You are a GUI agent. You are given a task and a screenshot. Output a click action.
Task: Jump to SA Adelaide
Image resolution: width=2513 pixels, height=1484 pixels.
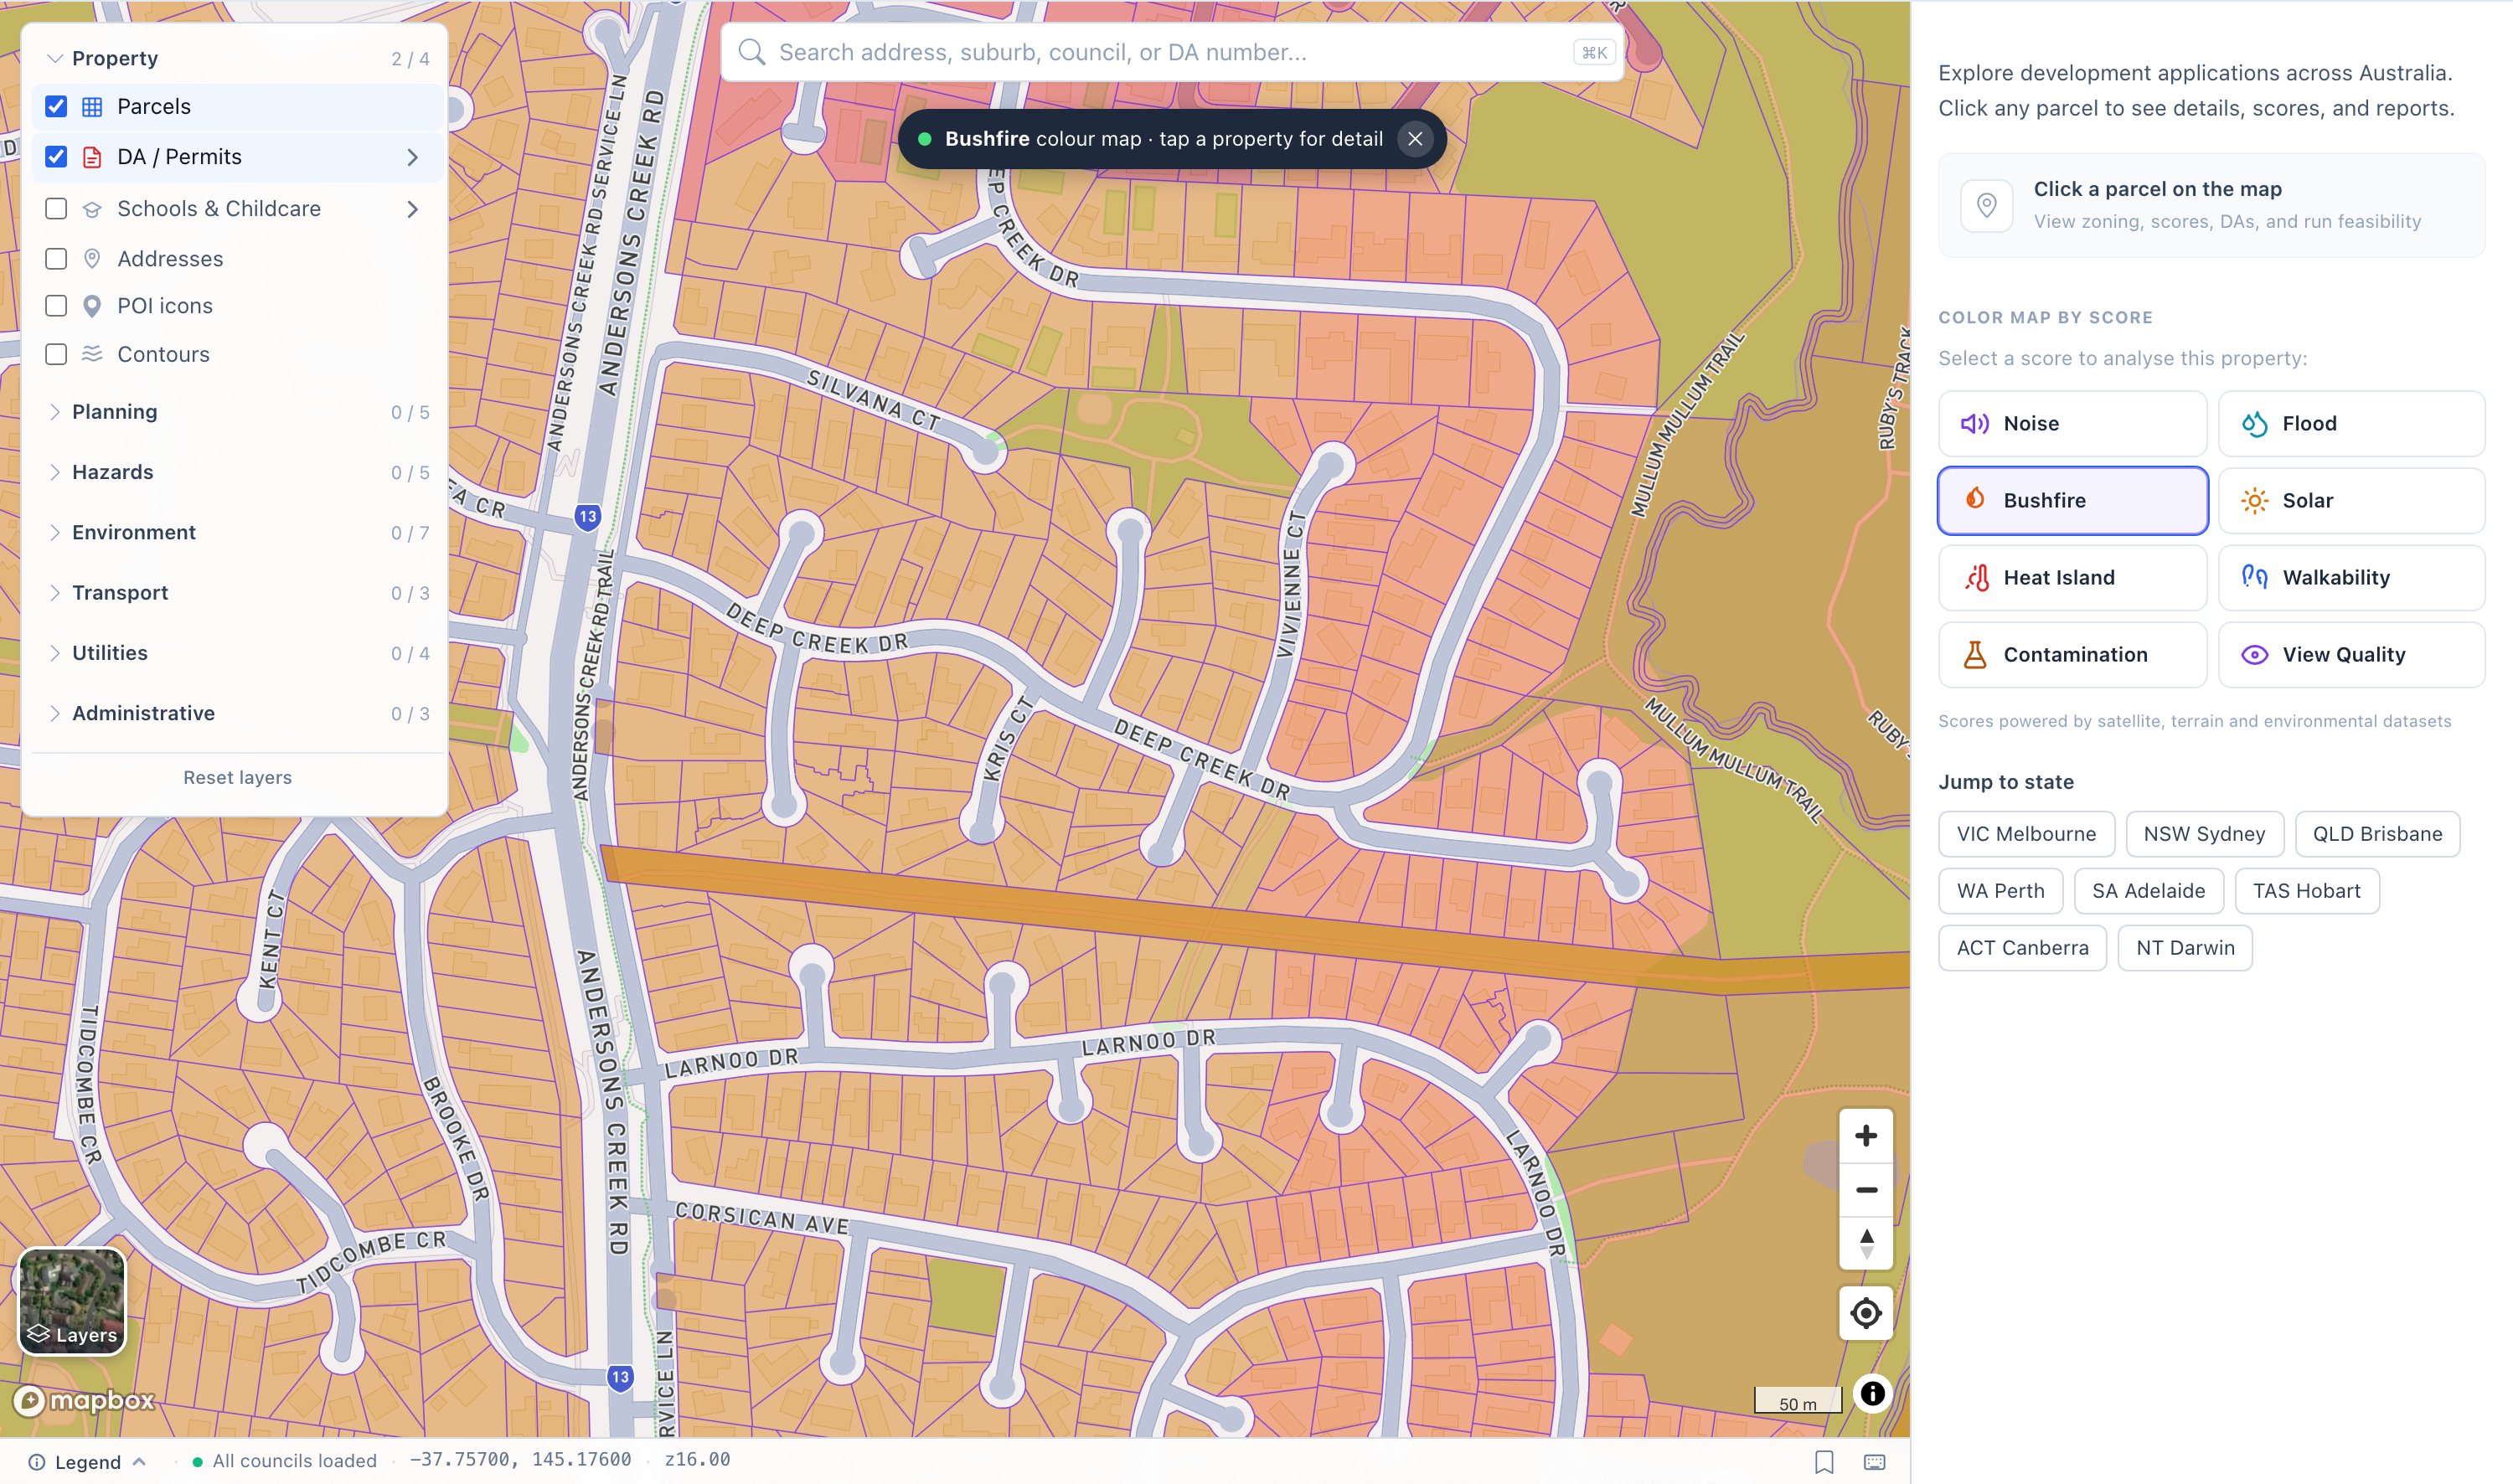[x=2148, y=891]
